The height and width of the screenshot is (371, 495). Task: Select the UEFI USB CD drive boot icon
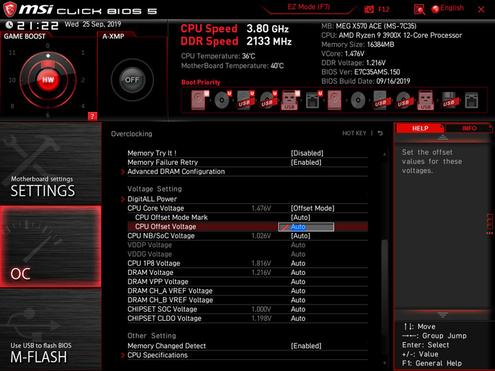click(x=268, y=100)
